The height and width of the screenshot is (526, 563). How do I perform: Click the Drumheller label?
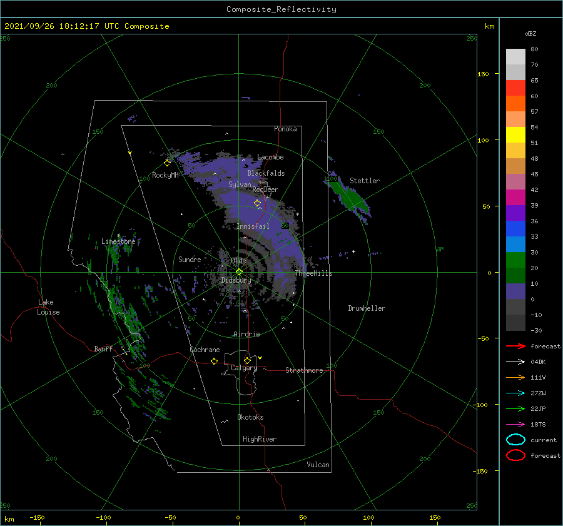pyautogui.click(x=367, y=308)
